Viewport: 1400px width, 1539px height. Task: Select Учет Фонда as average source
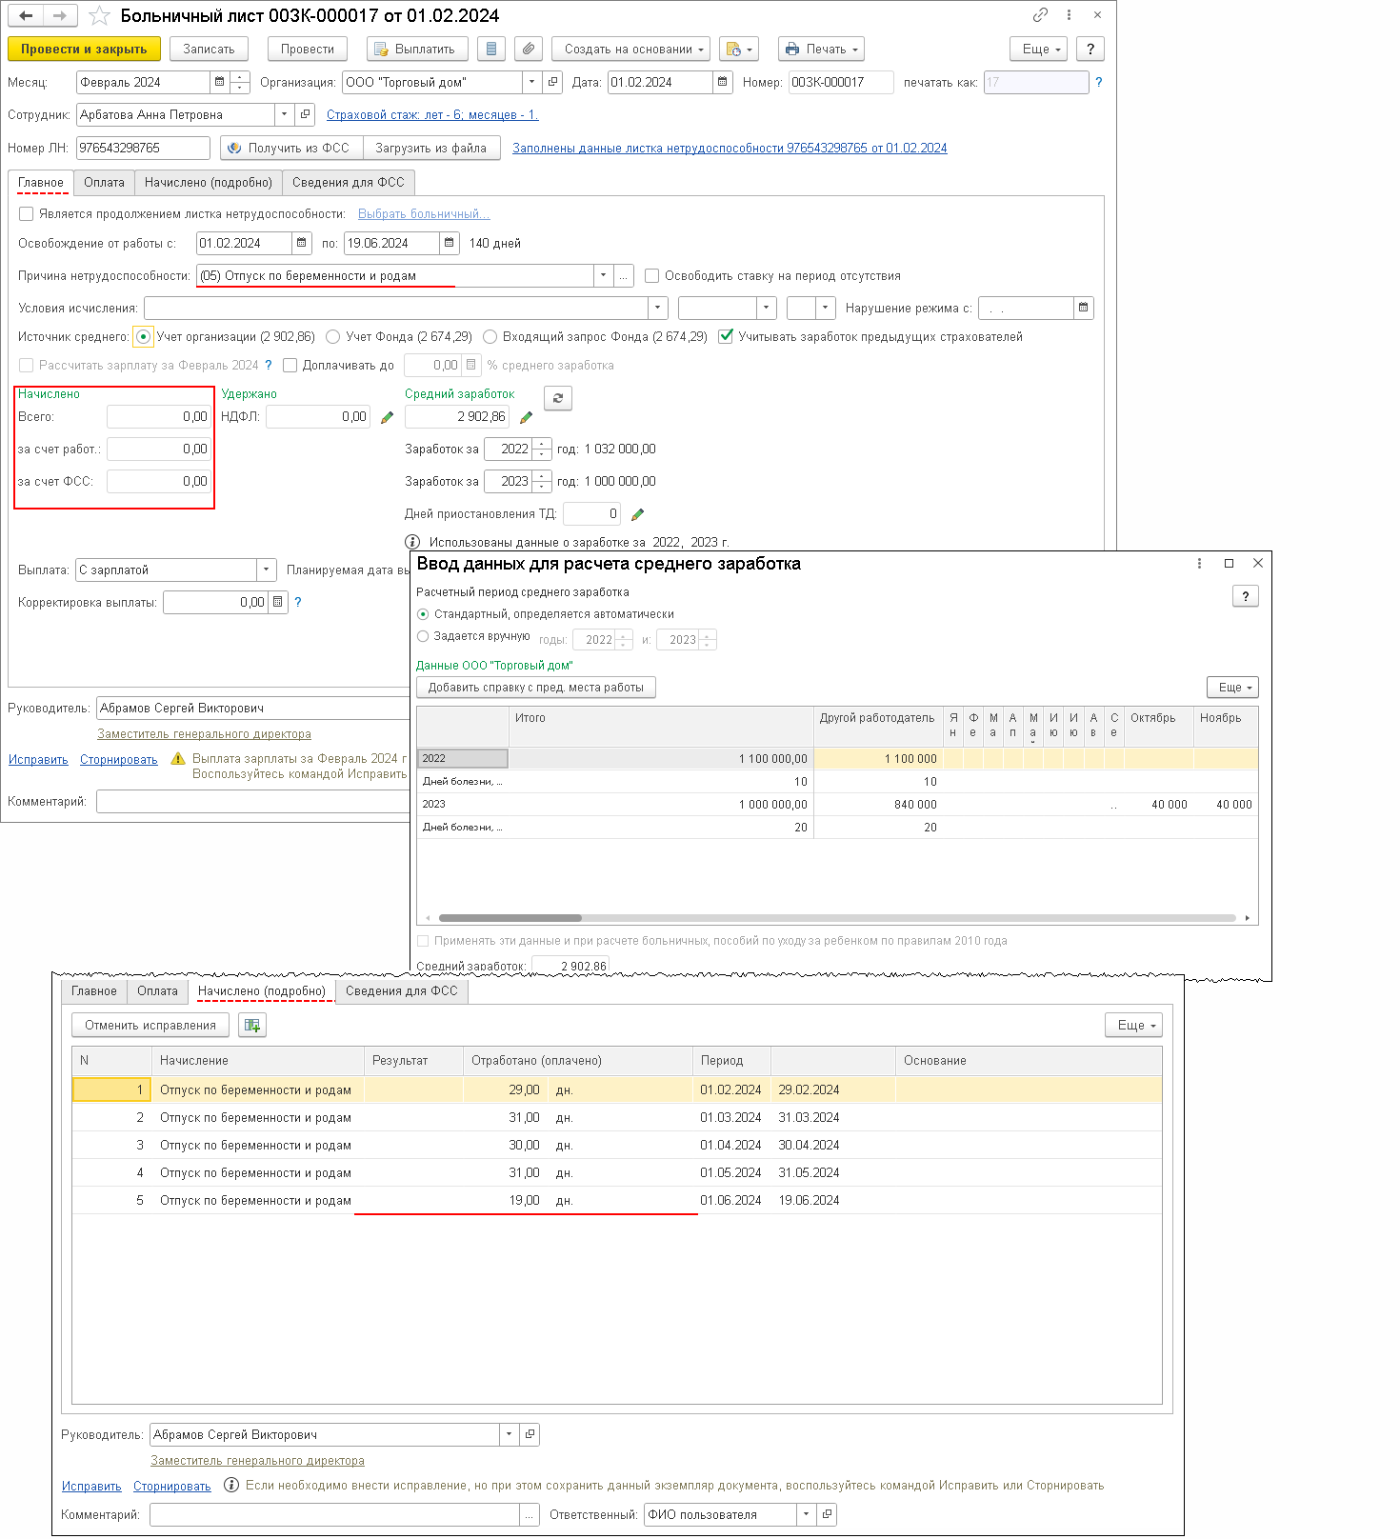pos(332,337)
